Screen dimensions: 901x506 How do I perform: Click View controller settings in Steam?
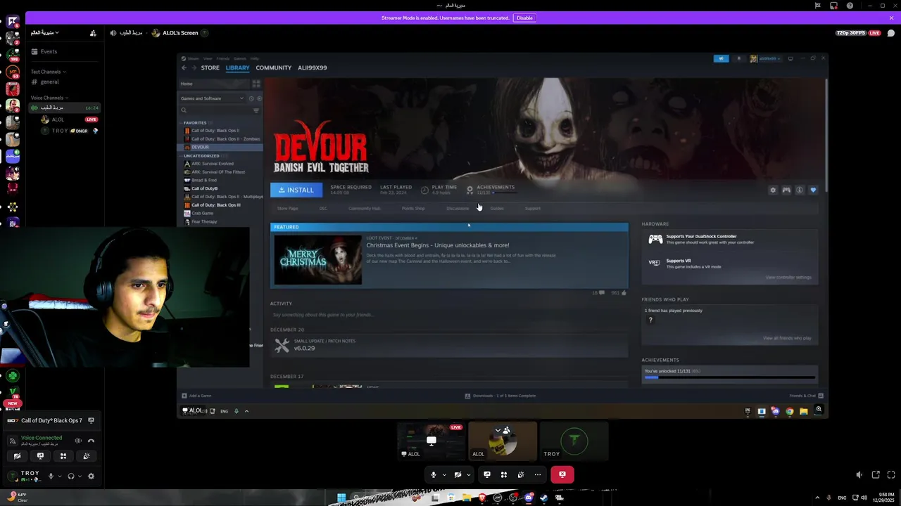point(788,277)
